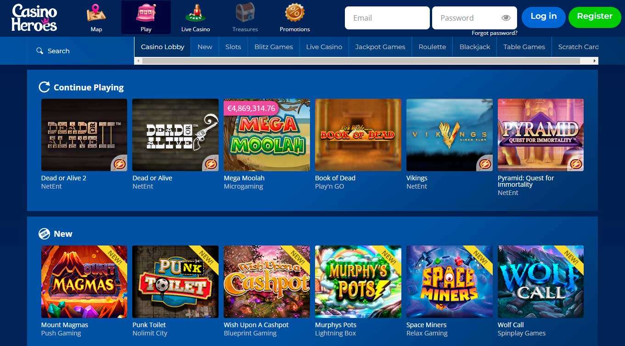Click the green Register button

pos(595,17)
